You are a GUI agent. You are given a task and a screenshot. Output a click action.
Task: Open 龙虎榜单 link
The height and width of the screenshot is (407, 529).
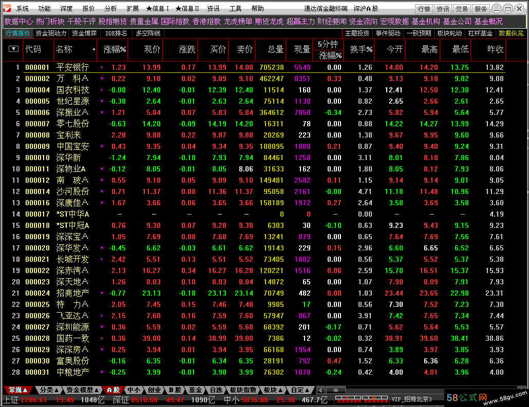coord(238,22)
